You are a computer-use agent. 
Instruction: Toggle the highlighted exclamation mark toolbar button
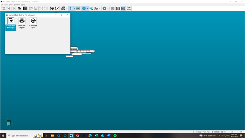[x=71, y=8]
